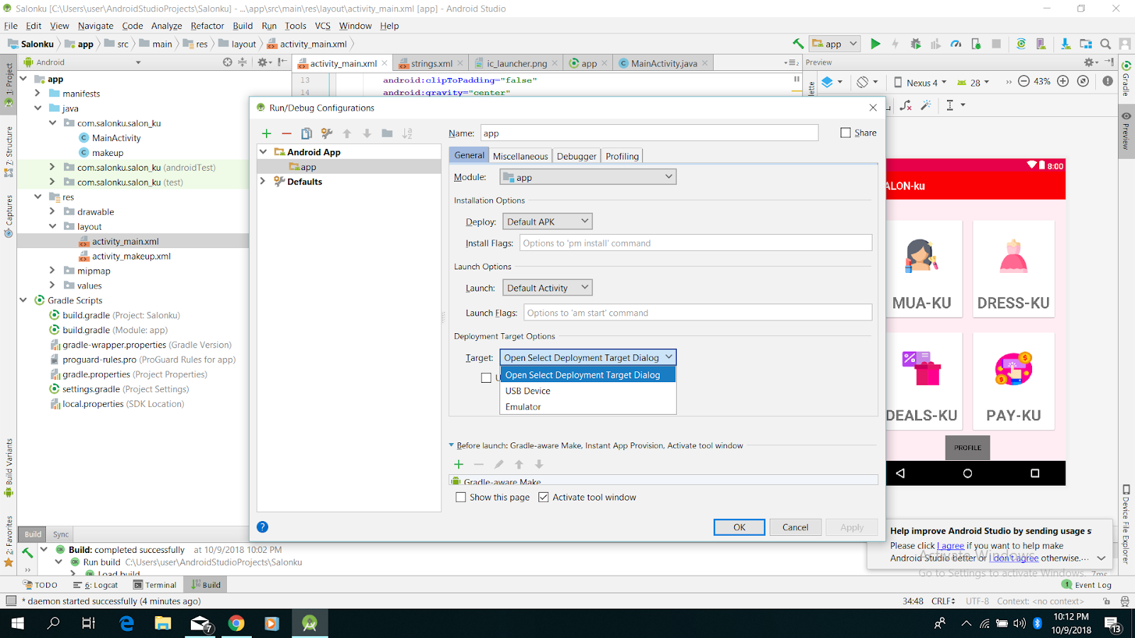Toggle the Share checkbox
Screen dimensions: 1135x638
846,133
